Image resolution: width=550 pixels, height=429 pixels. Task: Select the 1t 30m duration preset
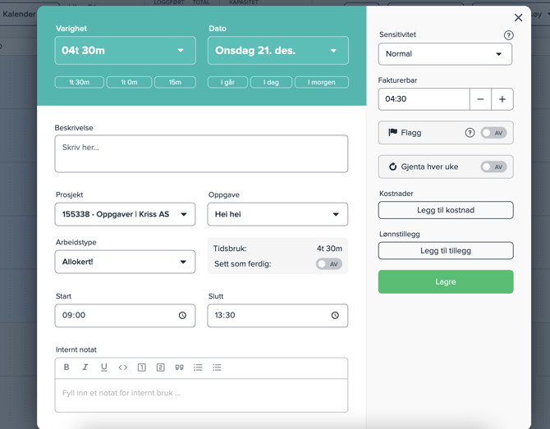(x=80, y=82)
